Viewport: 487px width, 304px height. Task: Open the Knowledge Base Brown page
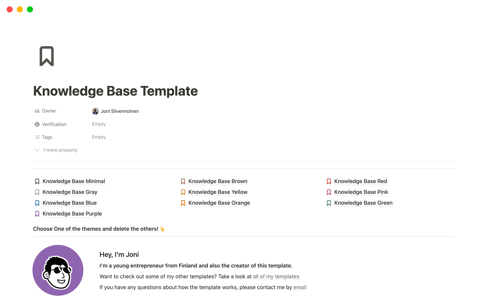point(218,181)
